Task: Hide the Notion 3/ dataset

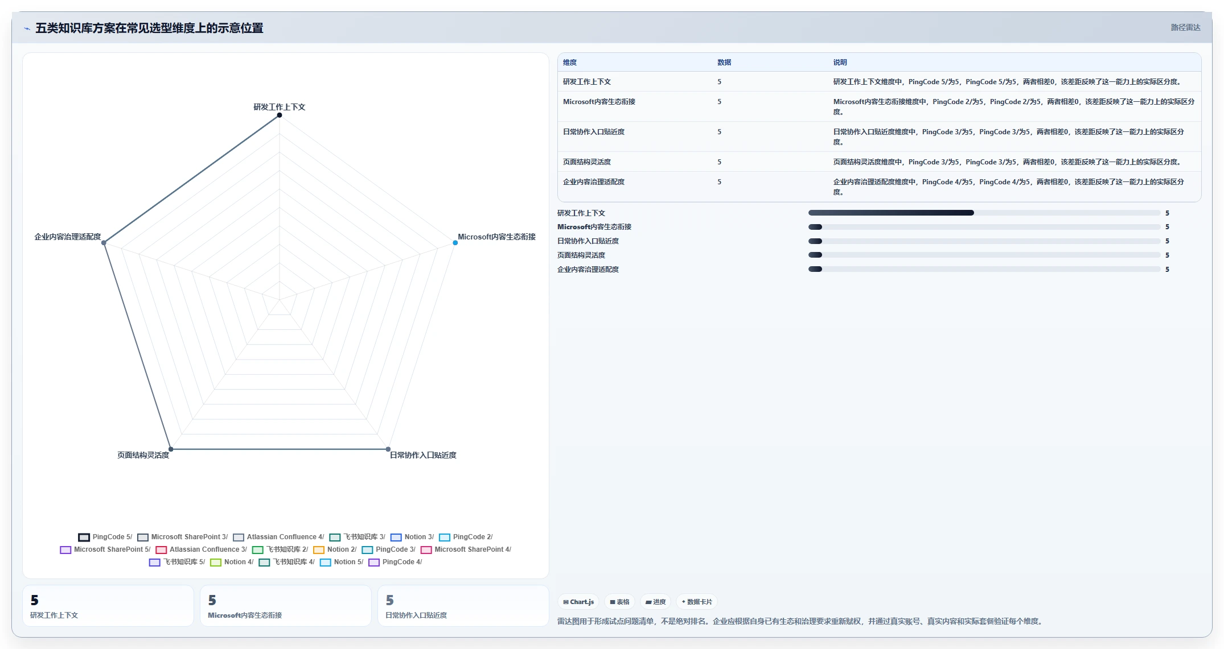Action: point(412,537)
